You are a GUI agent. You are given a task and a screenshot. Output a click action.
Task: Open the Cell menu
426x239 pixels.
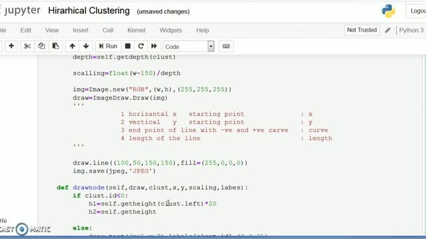click(108, 31)
